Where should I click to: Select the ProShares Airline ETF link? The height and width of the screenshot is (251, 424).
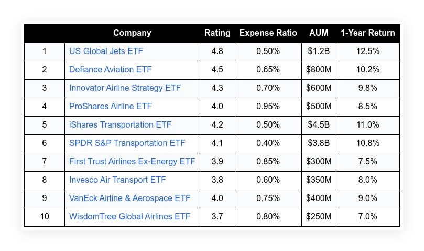point(111,107)
